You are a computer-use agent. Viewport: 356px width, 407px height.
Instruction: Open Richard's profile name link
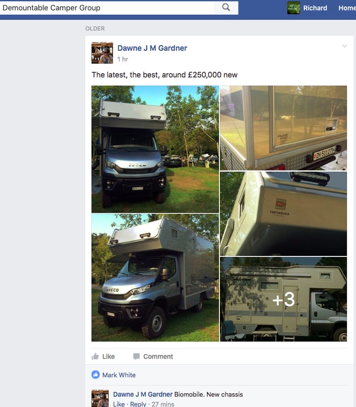coord(315,8)
